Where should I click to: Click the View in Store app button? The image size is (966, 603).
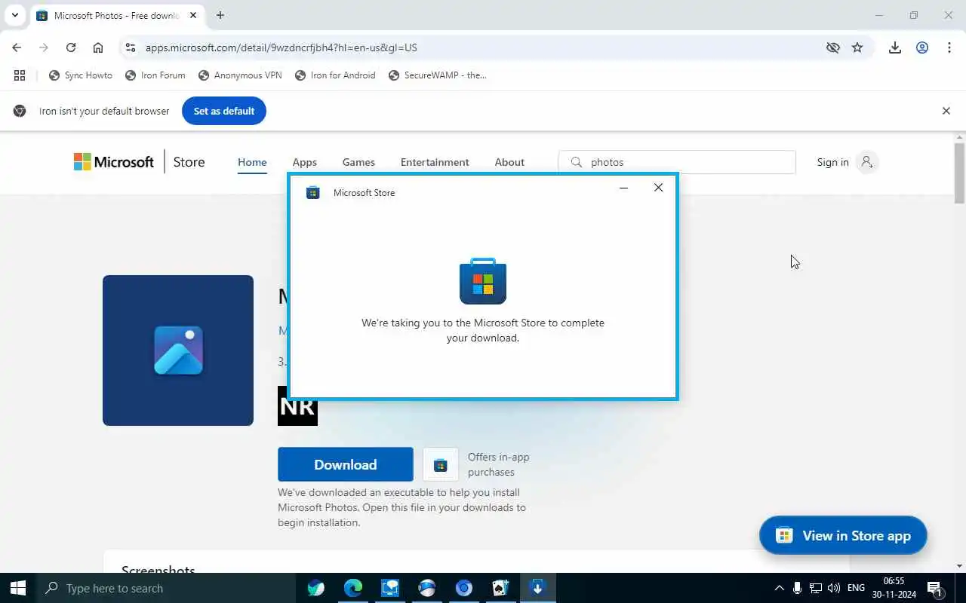coord(843,536)
